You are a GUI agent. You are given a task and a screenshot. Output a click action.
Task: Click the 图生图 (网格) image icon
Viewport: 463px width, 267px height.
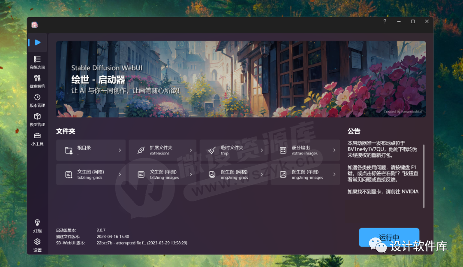coord(212,175)
